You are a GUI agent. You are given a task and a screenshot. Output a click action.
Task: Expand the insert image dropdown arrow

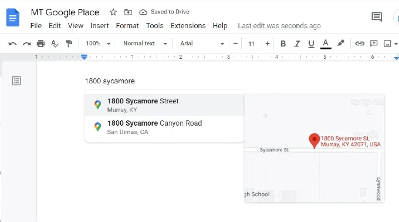(x=395, y=44)
